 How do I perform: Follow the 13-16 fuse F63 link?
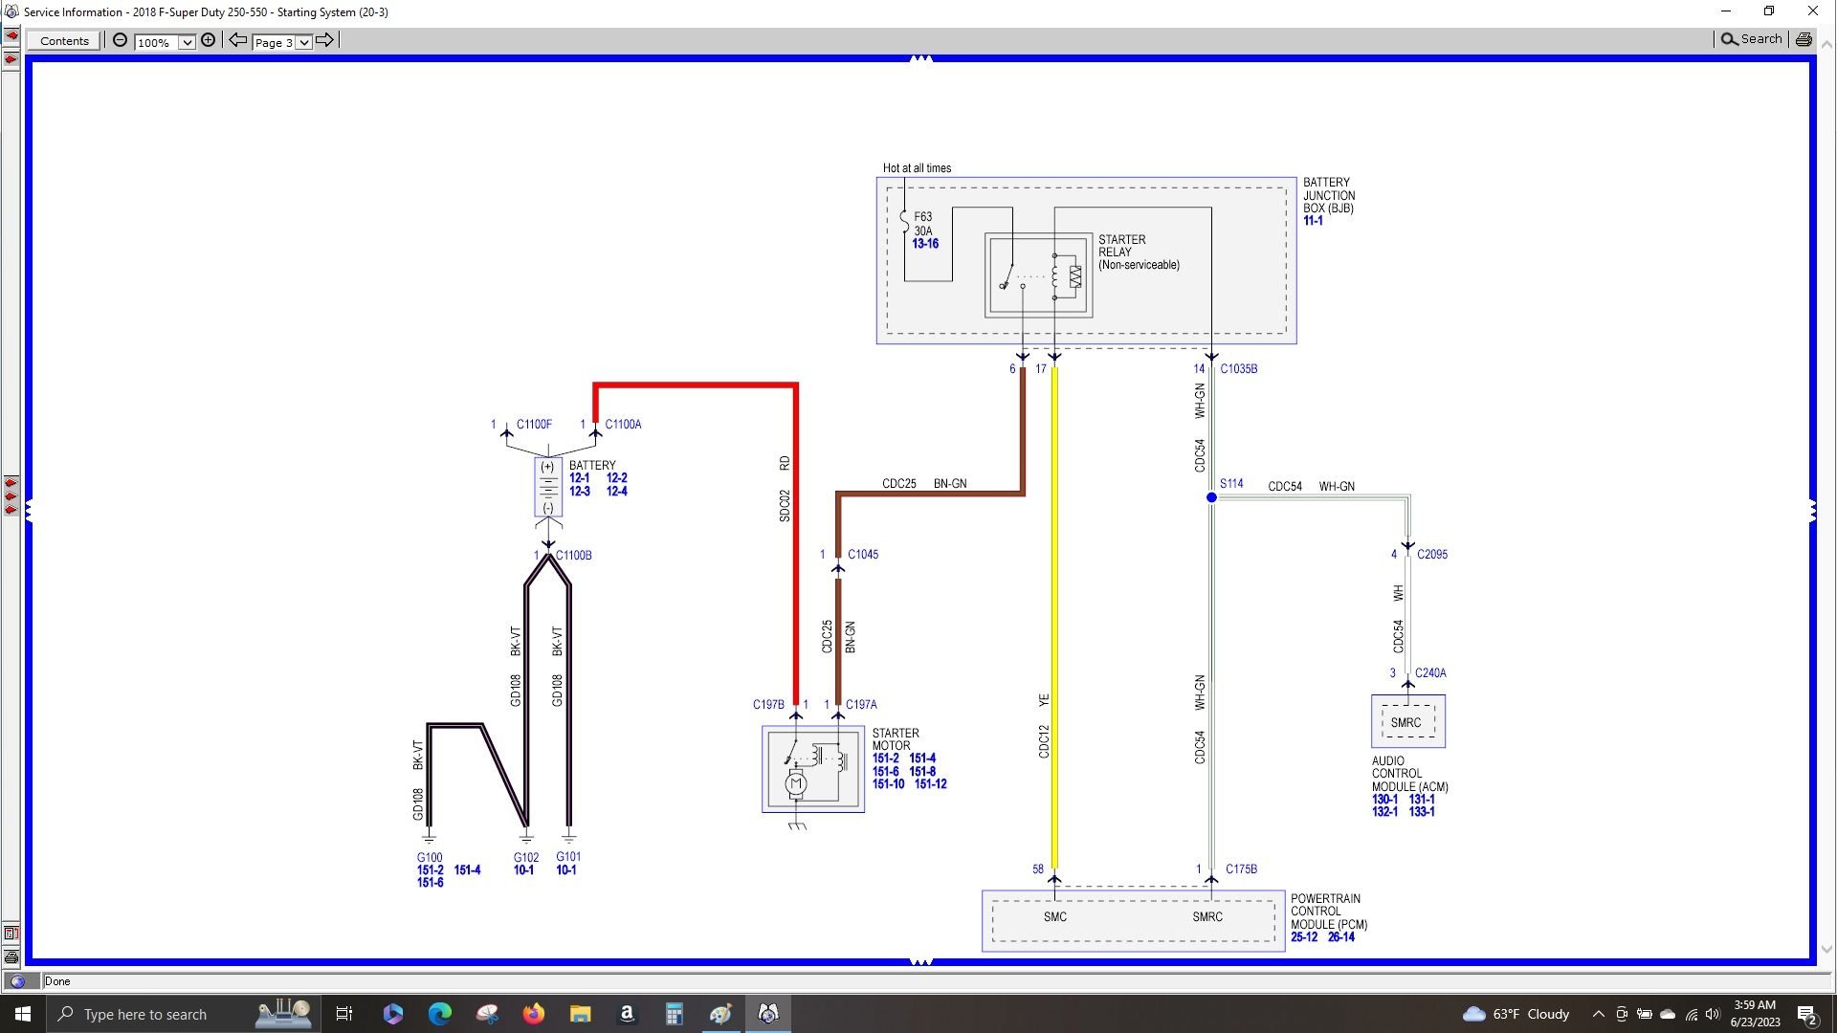(x=924, y=244)
